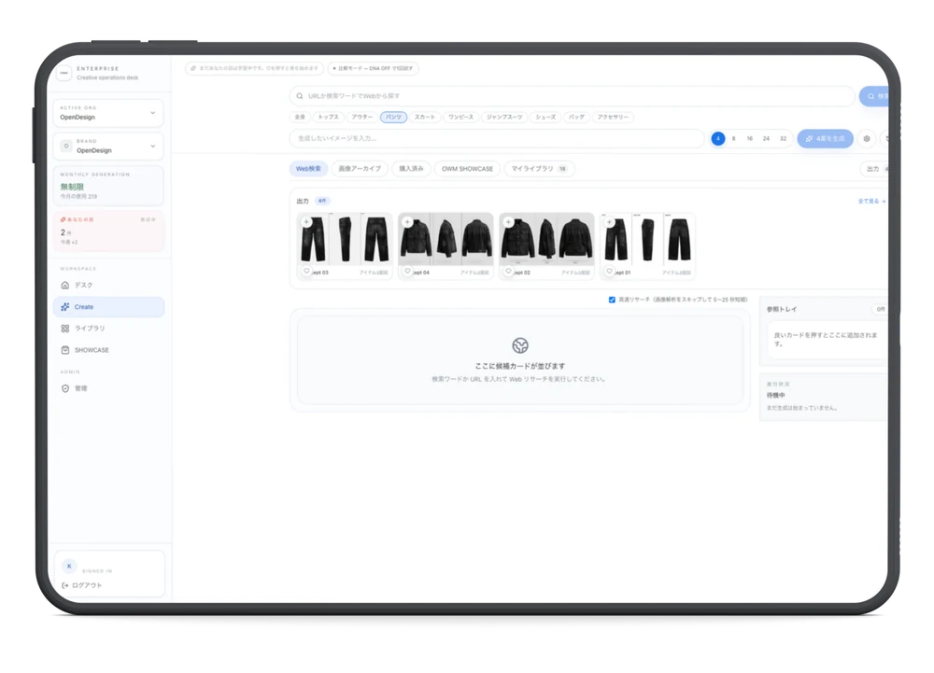
Task: Toggle the トップス category chip
Action: point(328,118)
